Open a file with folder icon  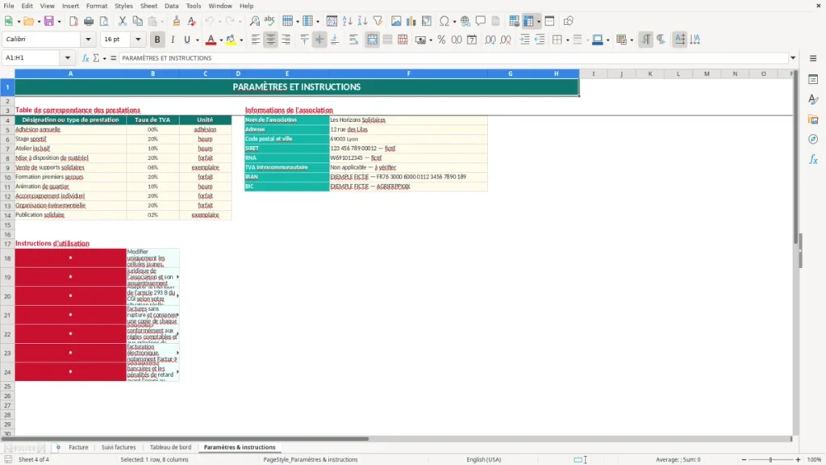pos(28,21)
